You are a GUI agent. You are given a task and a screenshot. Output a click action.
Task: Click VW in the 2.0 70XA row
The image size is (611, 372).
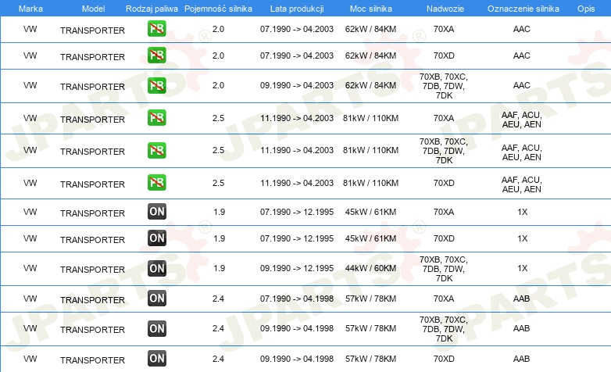[30, 29]
